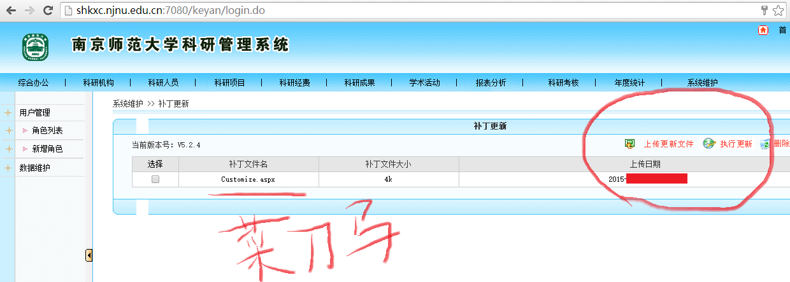The width and height of the screenshot is (790, 282).
Task: Open 综合办公 menu
Action: tap(33, 83)
